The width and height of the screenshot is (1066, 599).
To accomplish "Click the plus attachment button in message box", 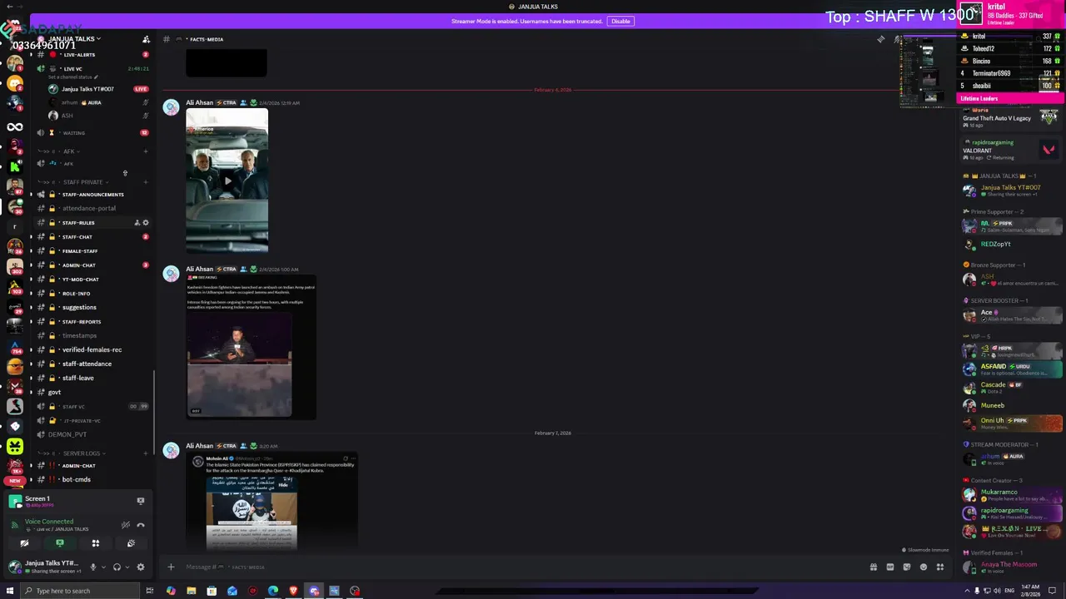I will coord(171,567).
